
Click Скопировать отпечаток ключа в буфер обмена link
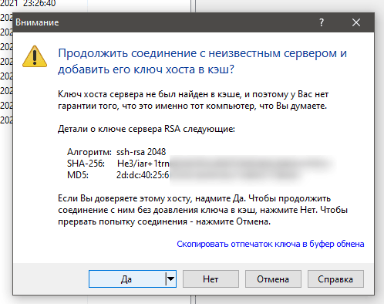click(271, 244)
